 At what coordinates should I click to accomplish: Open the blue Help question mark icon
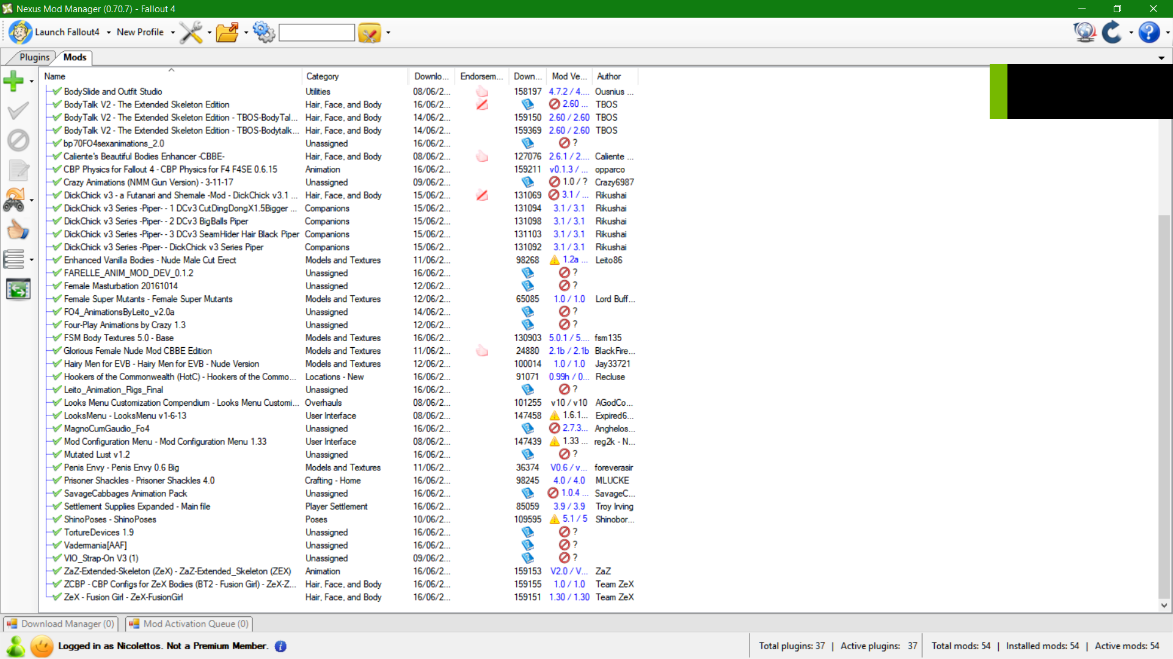coord(1149,32)
